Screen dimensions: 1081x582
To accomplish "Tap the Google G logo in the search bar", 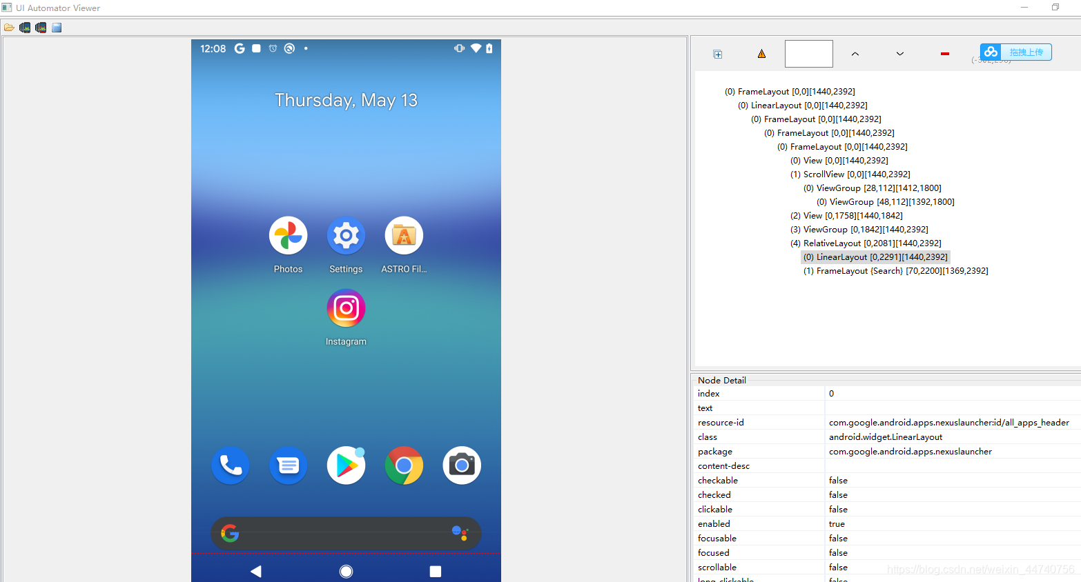I will coord(230,533).
